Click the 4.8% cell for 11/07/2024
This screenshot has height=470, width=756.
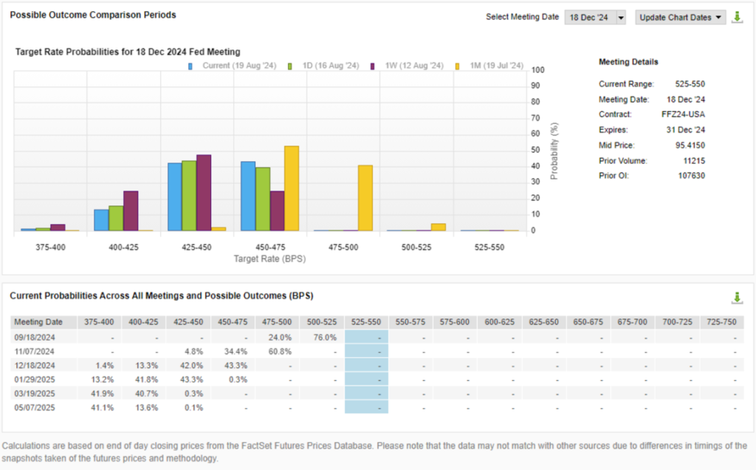pos(193,351)
